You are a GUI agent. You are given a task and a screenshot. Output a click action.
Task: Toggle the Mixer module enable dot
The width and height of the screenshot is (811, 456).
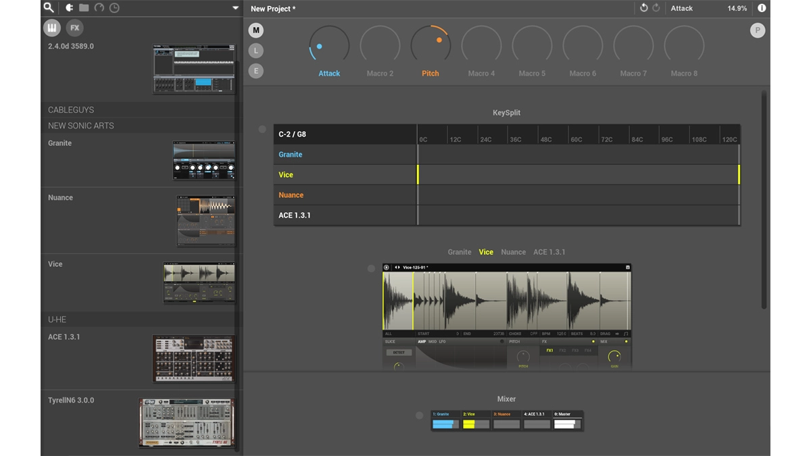[419, 415]
